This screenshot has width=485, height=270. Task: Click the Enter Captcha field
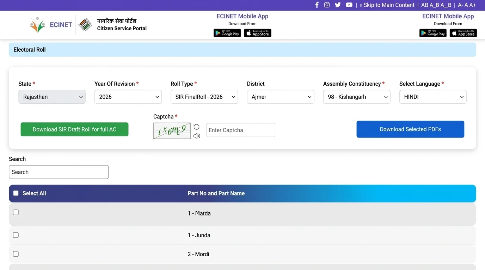click(240, 130)
